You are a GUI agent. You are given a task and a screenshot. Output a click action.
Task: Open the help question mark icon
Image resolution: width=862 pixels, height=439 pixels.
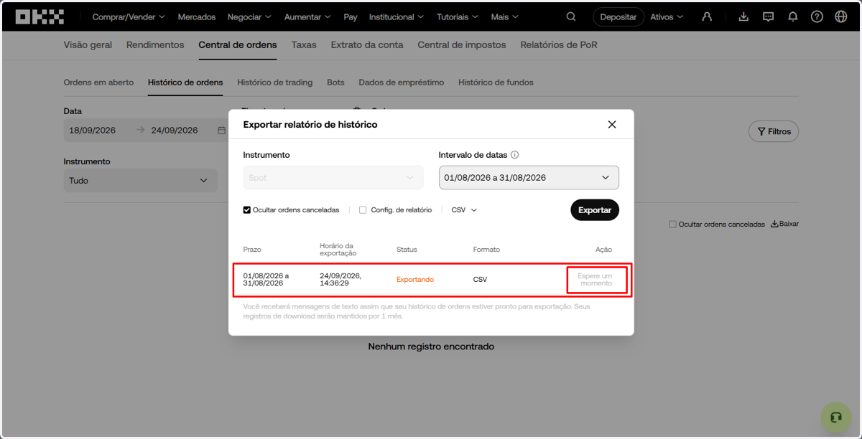click(x=817, y=16)
